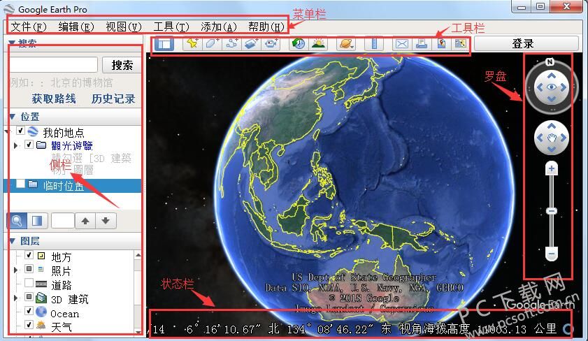Move item up with up-arrow button
588x341 pixels.
pyautogui.click(x=85, y=221)
